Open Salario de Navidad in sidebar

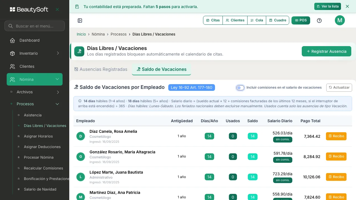[40, 189]
